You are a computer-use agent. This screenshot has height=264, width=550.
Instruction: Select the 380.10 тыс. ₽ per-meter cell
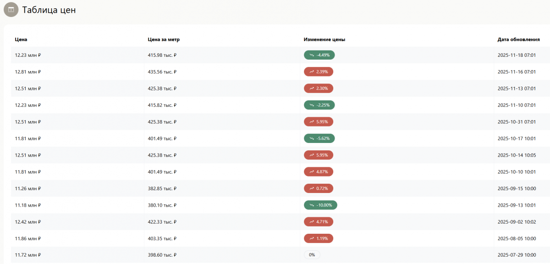[x=162, y=205]
